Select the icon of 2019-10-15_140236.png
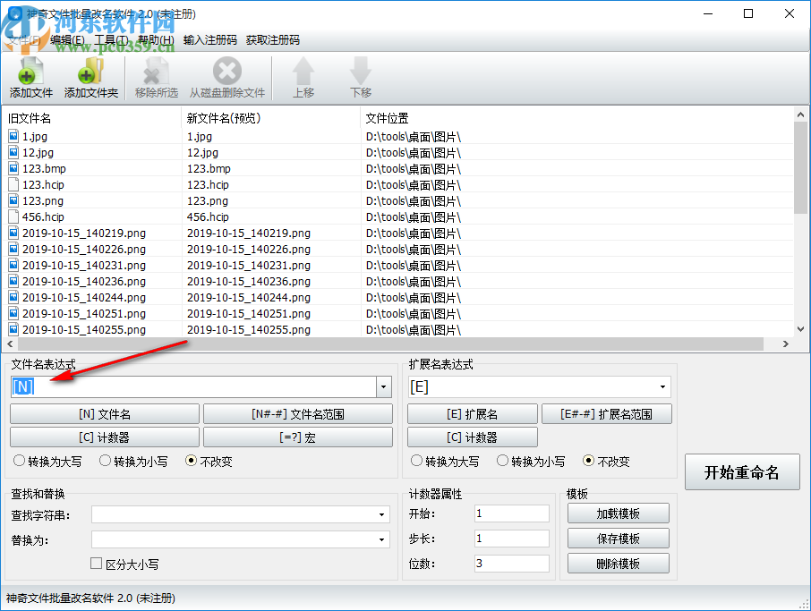The width and height of the screenshot is (811, 611). point(13,281)
